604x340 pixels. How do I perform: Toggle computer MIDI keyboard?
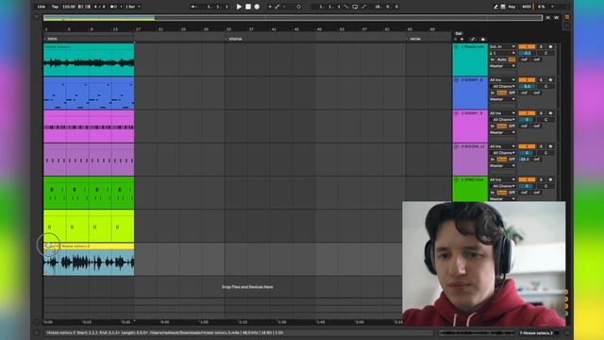[503, 7]
